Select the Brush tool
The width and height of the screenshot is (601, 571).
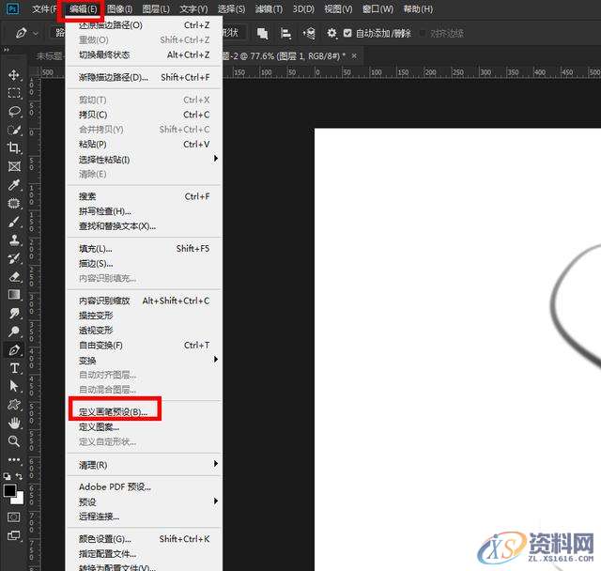(14, 222)
